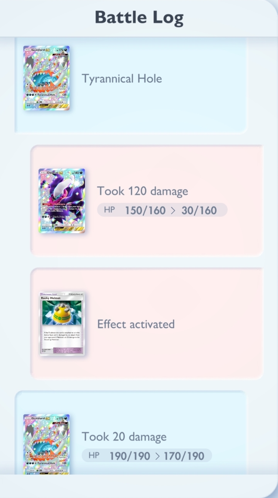Tap the HP label in Guzzlord's entry
This screenshot has height=498, width=278.
(x=94, y=455)
